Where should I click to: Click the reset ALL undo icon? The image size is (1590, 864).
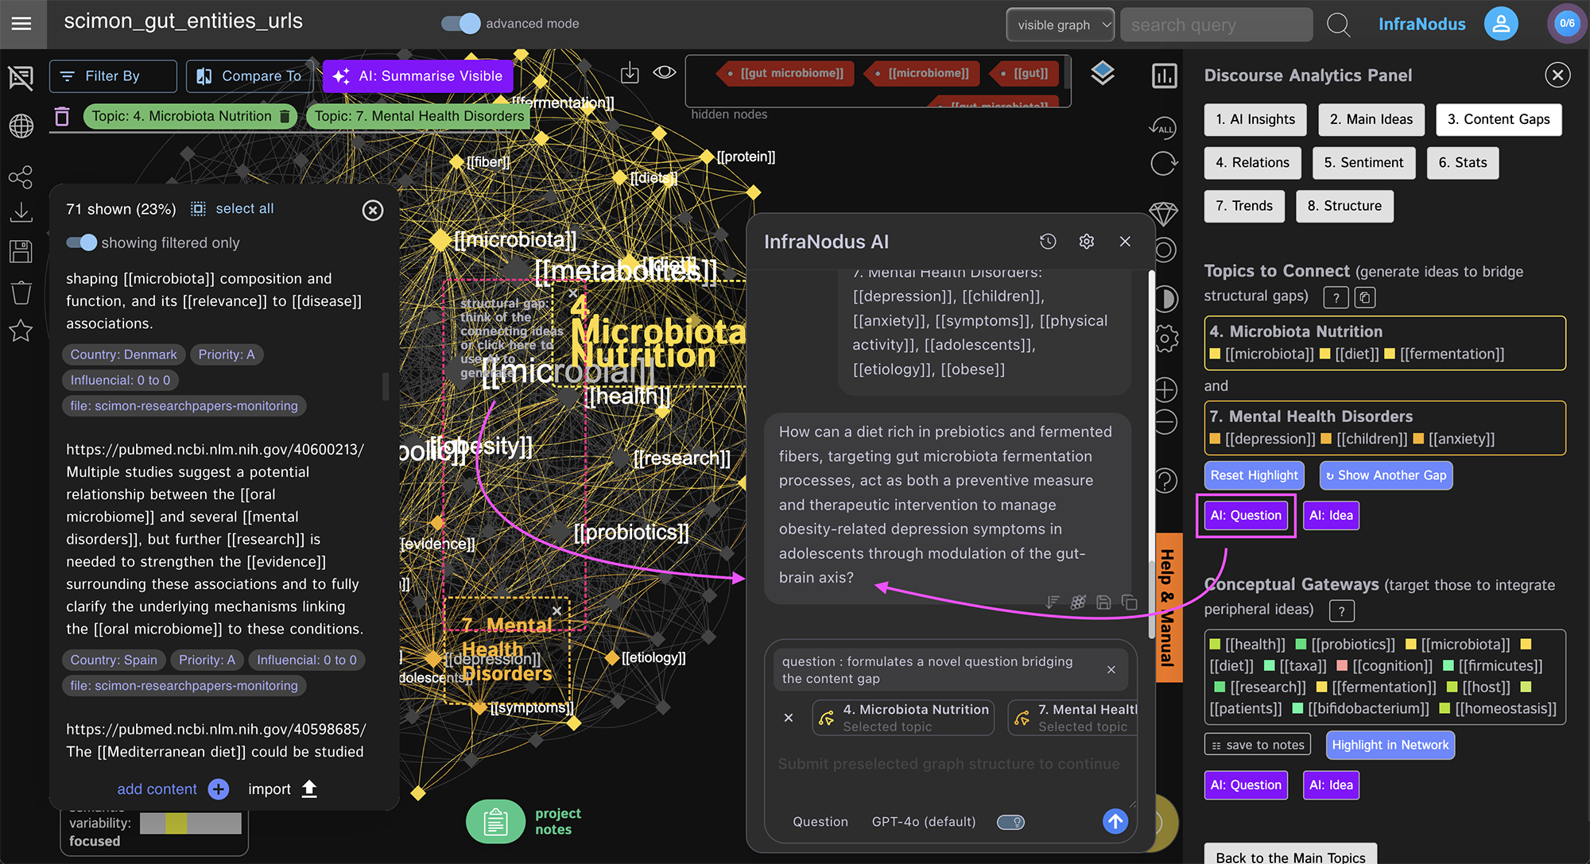pyautogui.click(x=1163, y=126)
